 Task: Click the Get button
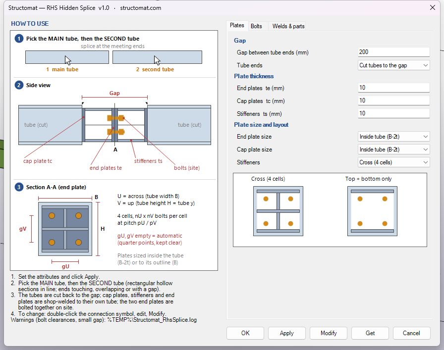point(370,333)
